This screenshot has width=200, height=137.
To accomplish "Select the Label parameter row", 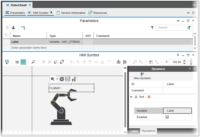I will (28, 42).
